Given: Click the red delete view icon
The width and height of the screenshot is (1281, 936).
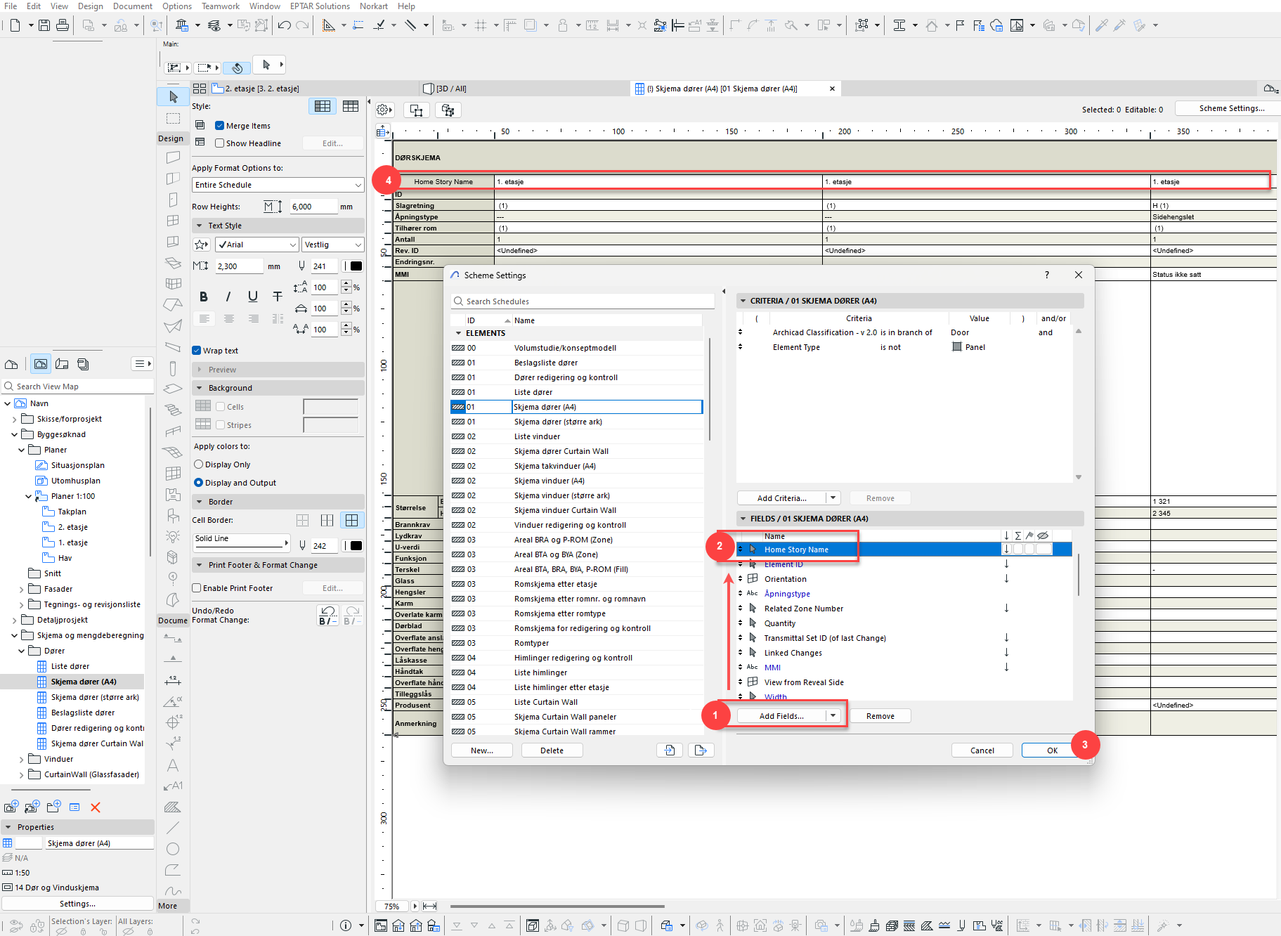Looking at the screenshot, I should tap(96, 807).
